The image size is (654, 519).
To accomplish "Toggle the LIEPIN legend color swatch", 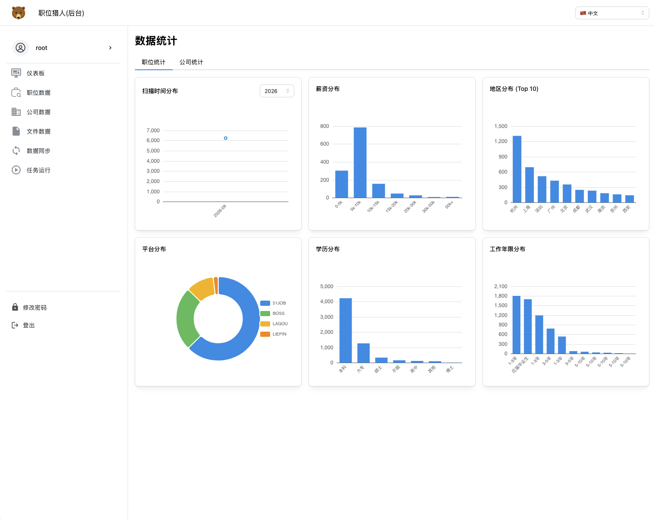I will [265, 334].
